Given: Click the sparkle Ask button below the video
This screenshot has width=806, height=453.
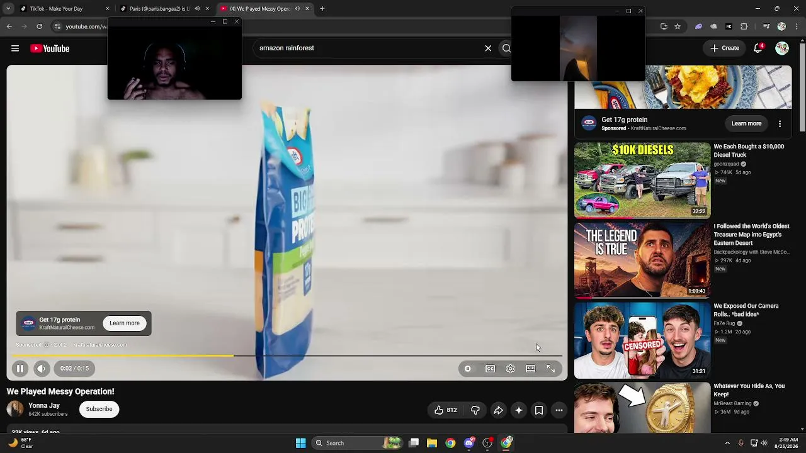Looking at the screenshot, I should point(519,410).
